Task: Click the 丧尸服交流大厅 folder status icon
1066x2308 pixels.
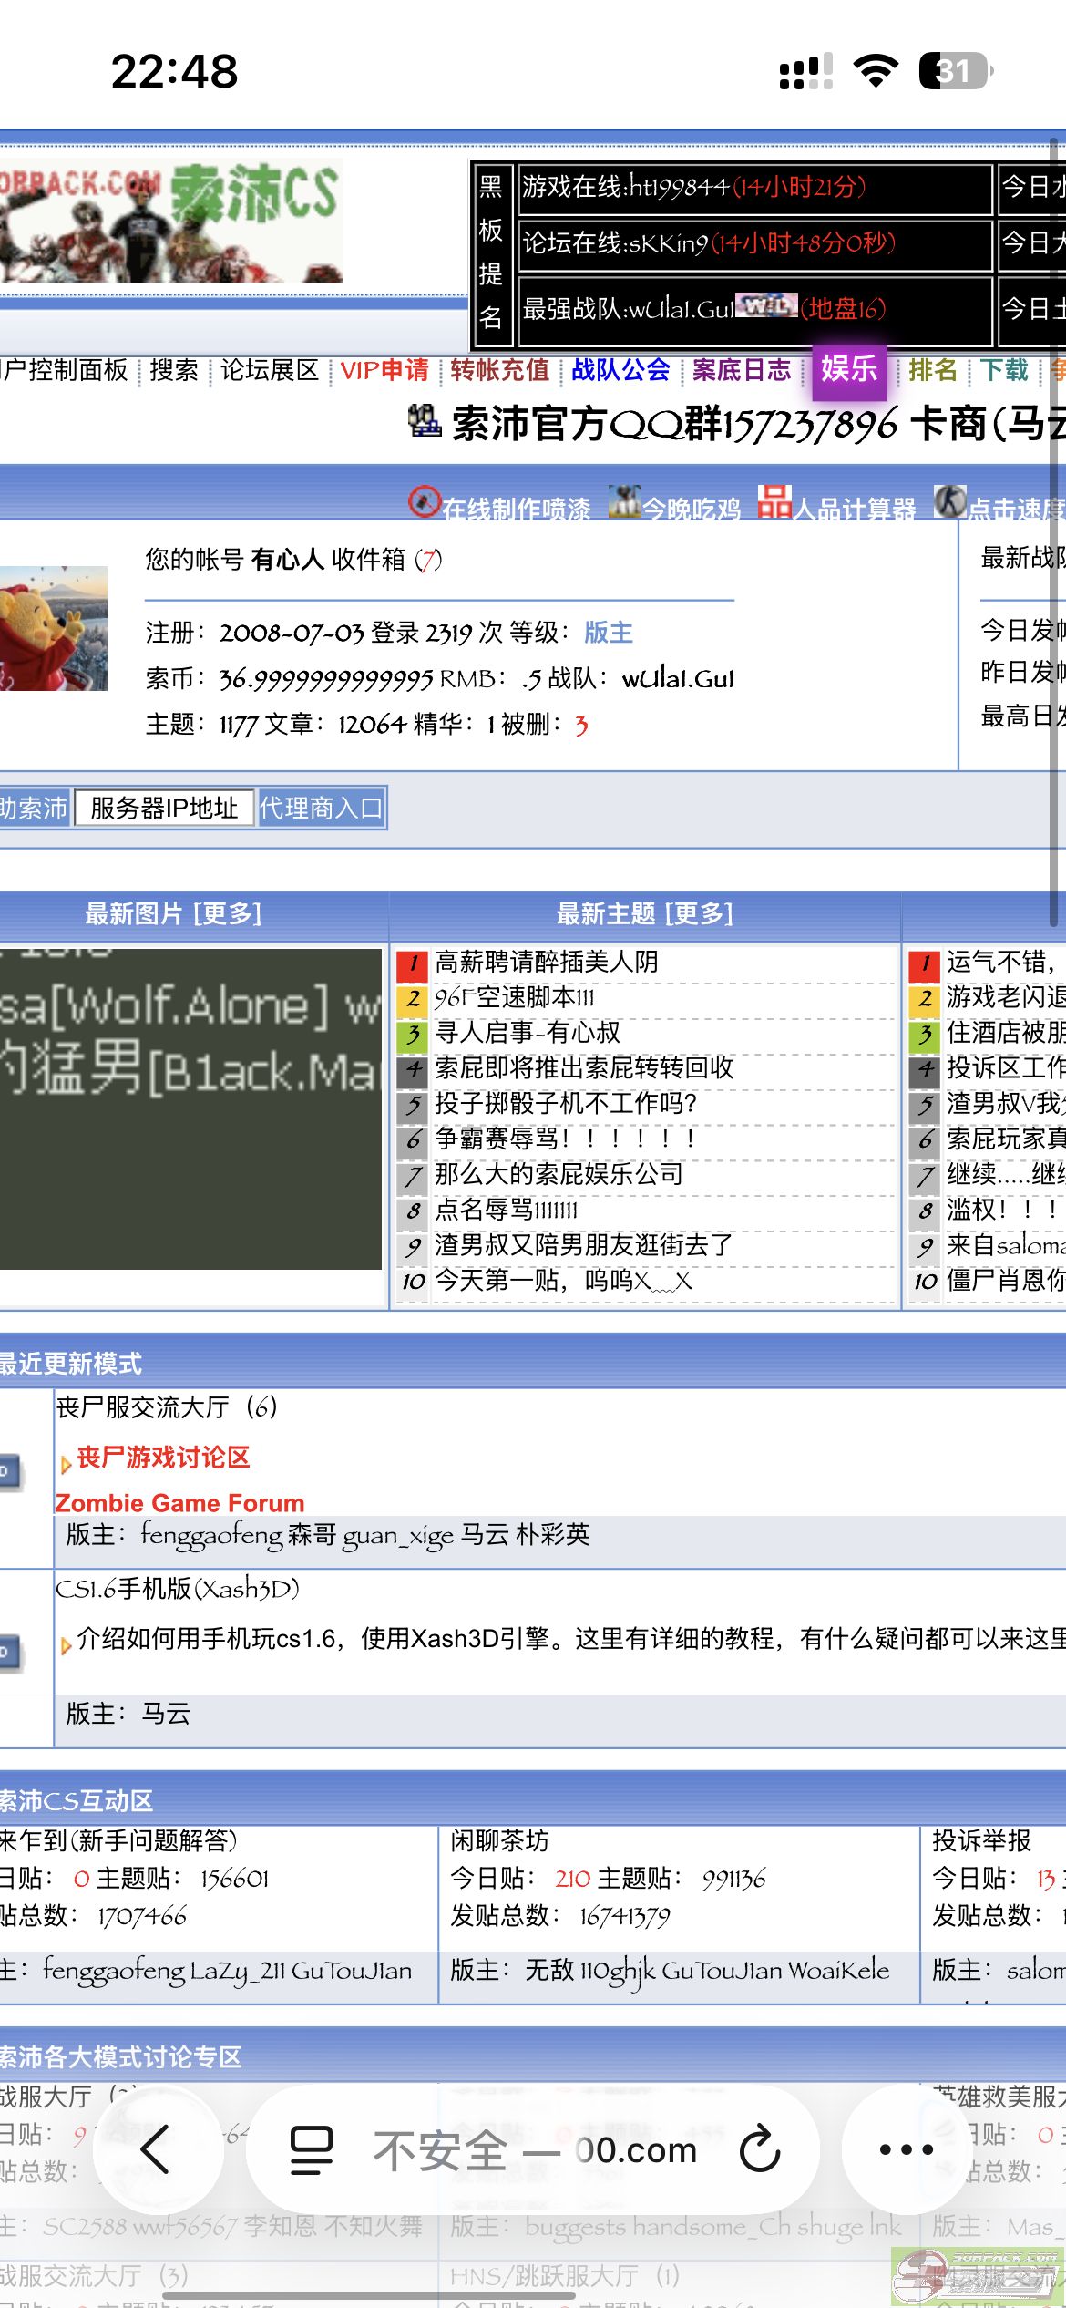Action: click(9, 1471)
